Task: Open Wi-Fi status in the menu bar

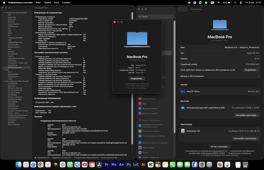Action: 219,3
